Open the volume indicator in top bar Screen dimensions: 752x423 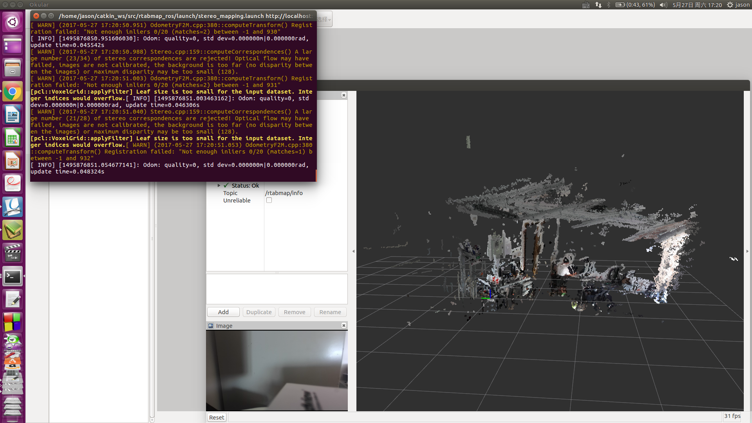click(x=663, y=5)
